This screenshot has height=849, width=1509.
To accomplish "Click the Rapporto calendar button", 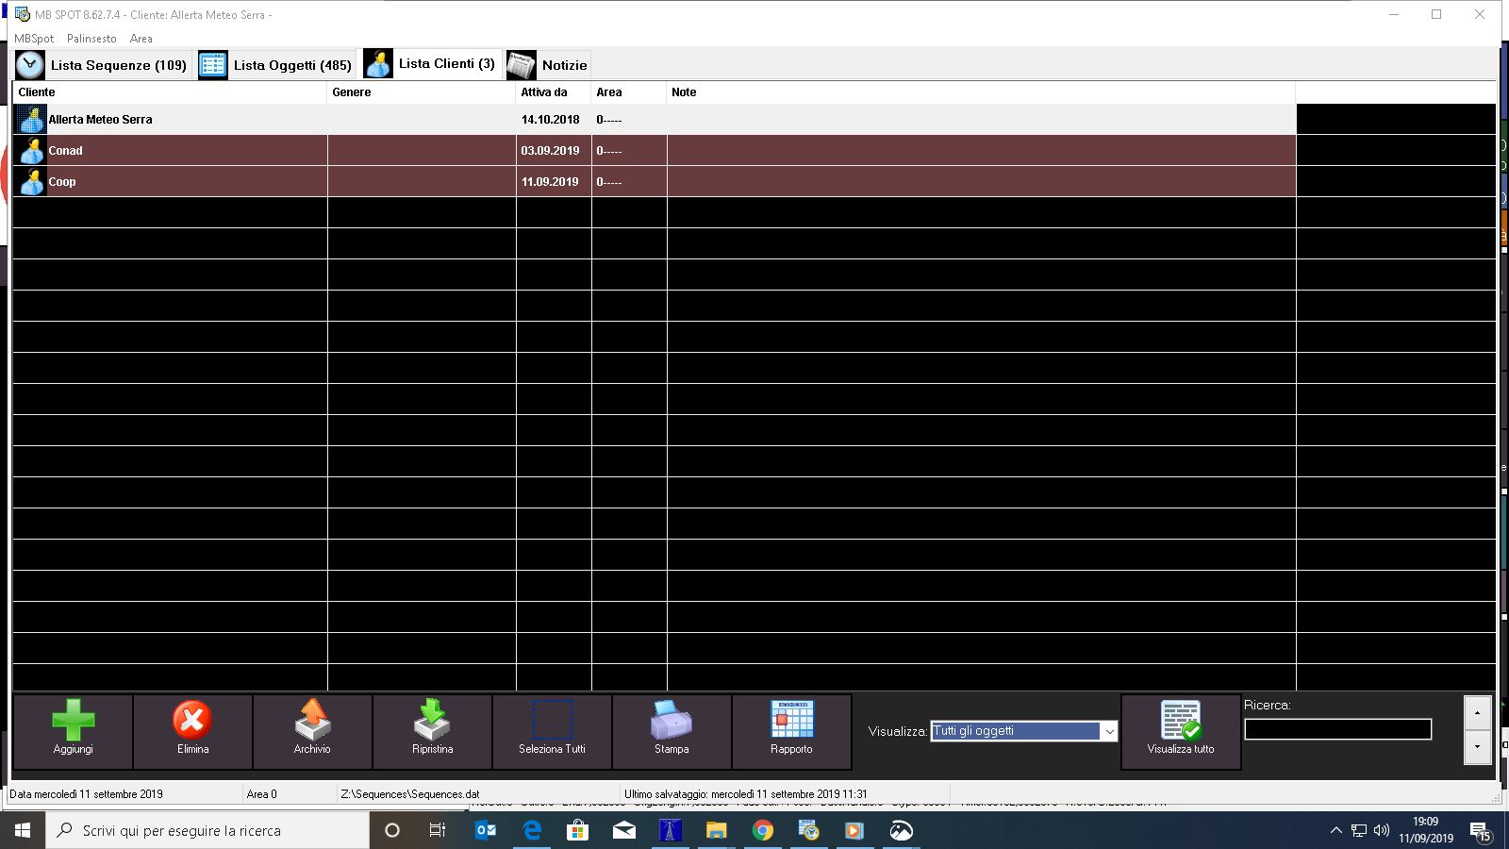I will pyautogui.click(x=791, y=732).
